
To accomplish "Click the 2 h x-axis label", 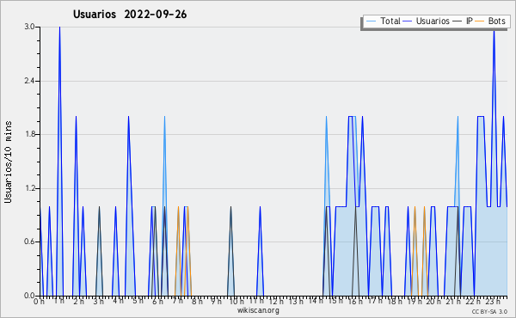I will click(78, 301).
